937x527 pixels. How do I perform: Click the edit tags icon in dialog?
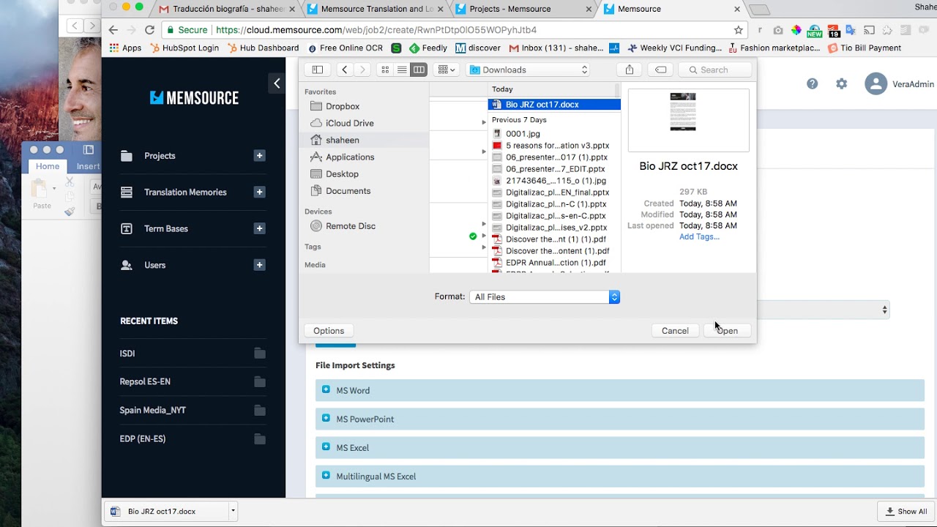coord(660,70)
